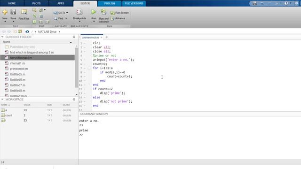
Task: Open the Save dropdown arrow
Action: (x=13, y=21)
